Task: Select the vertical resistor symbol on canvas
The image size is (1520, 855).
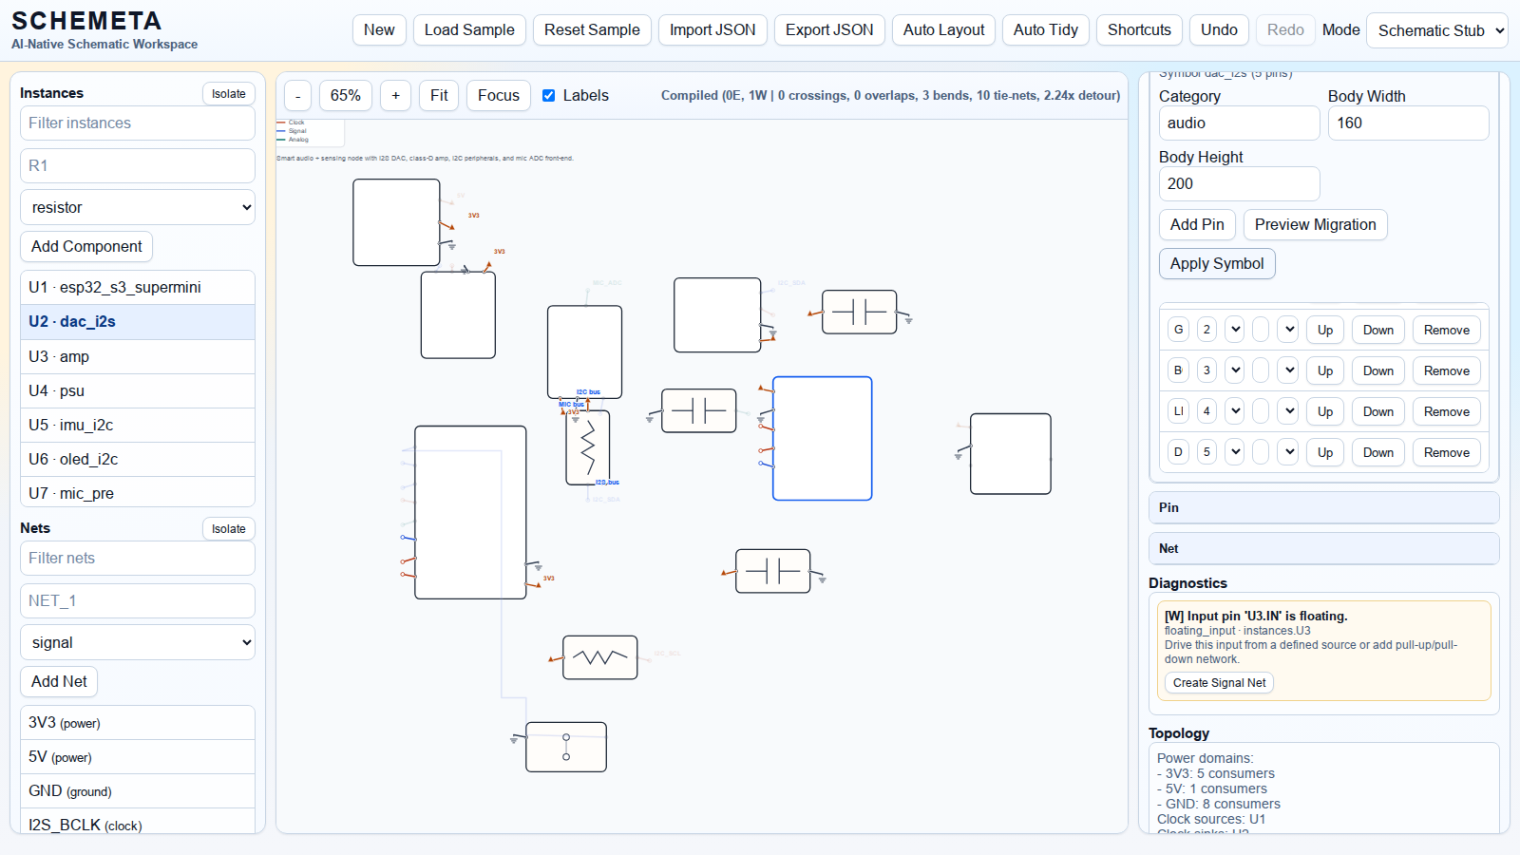Action: tap(588, 447)
